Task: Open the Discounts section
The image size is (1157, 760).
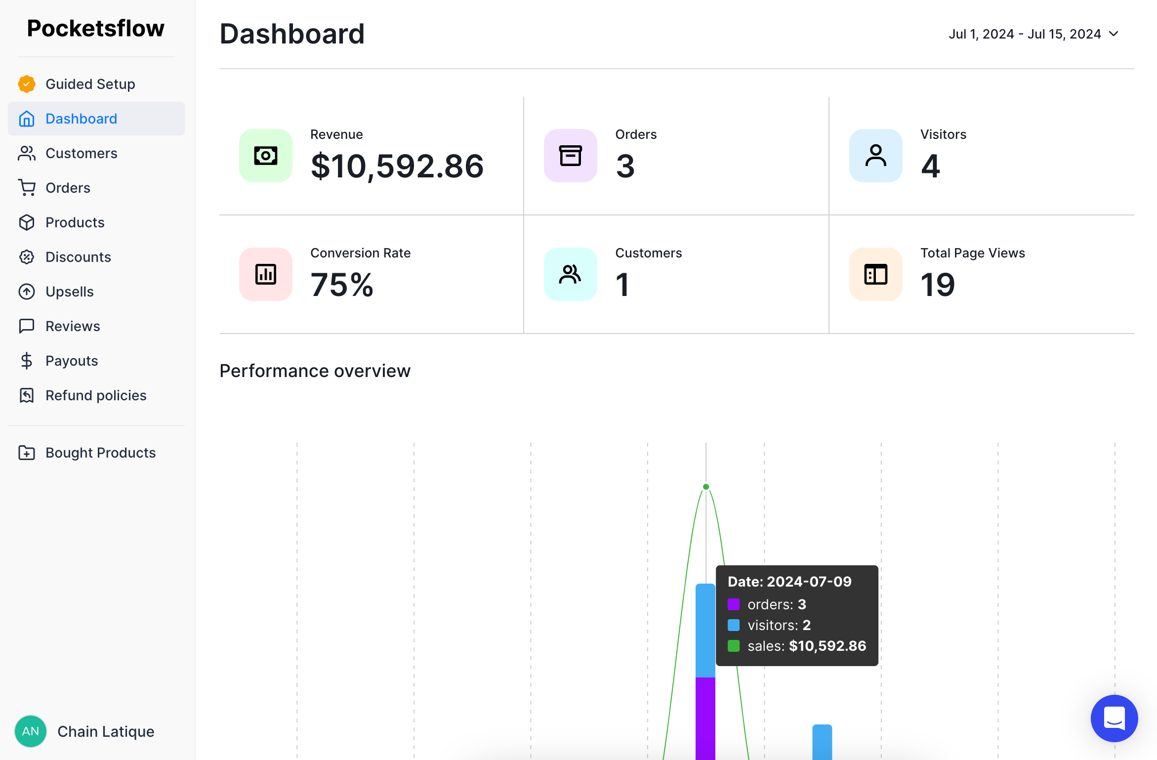Action: [96, 257]
